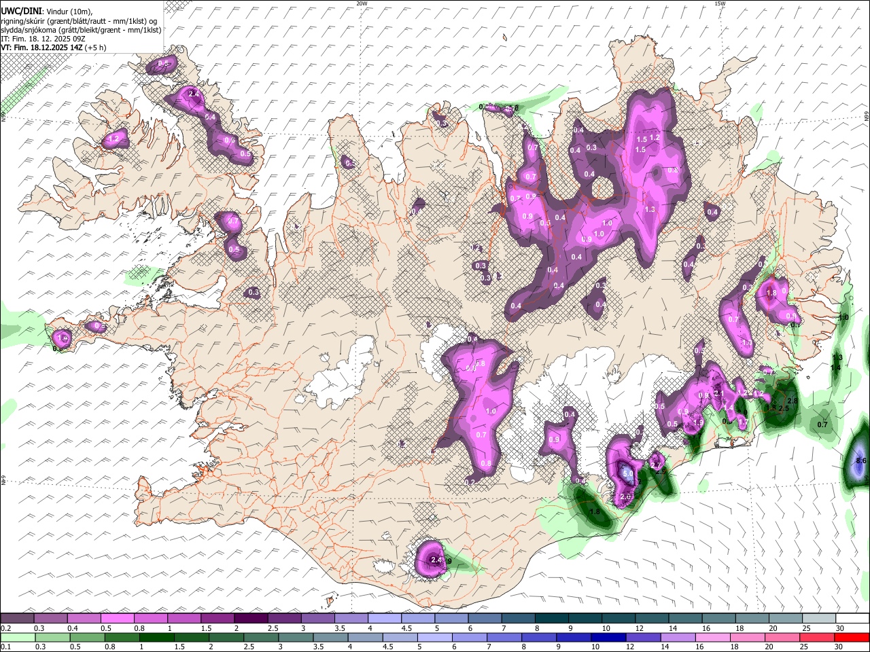The image size is (870, 652).
Task: Pick lower legend swatch between 0.8 and 1
Action: (122, 637)
